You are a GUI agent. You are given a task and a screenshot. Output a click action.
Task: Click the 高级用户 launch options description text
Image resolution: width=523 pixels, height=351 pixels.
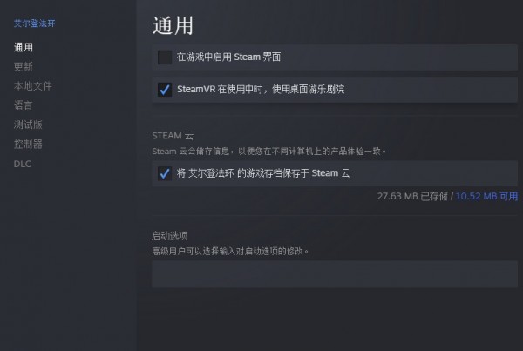pos(230,251)
